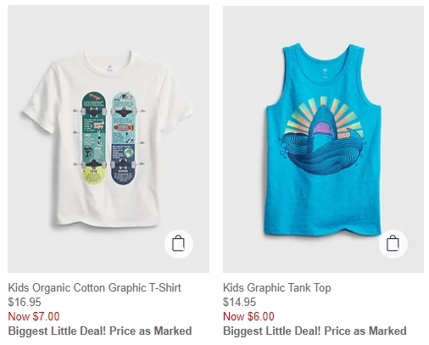Open the Kids Organic Cotton Graphic T-Shirt link
This screenshot has height=345, width=429.
(x=95, y=287)
